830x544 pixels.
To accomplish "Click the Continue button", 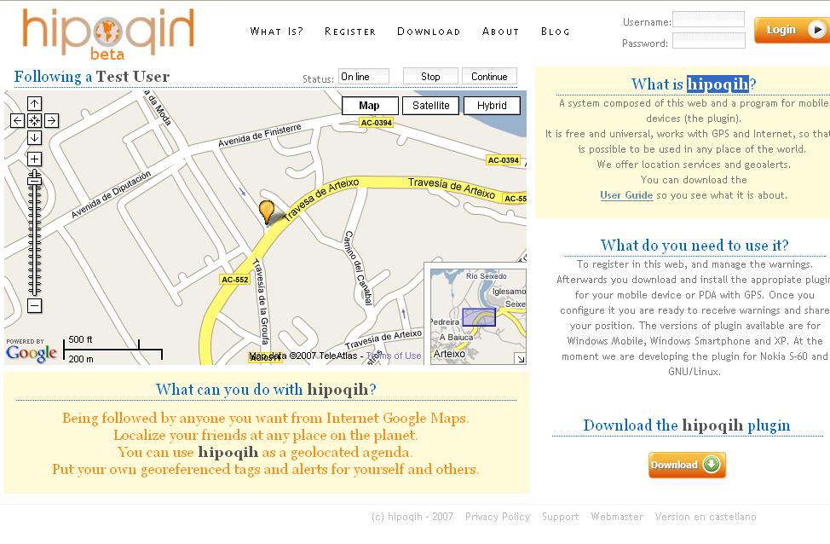I will click(x=489, y=76).
